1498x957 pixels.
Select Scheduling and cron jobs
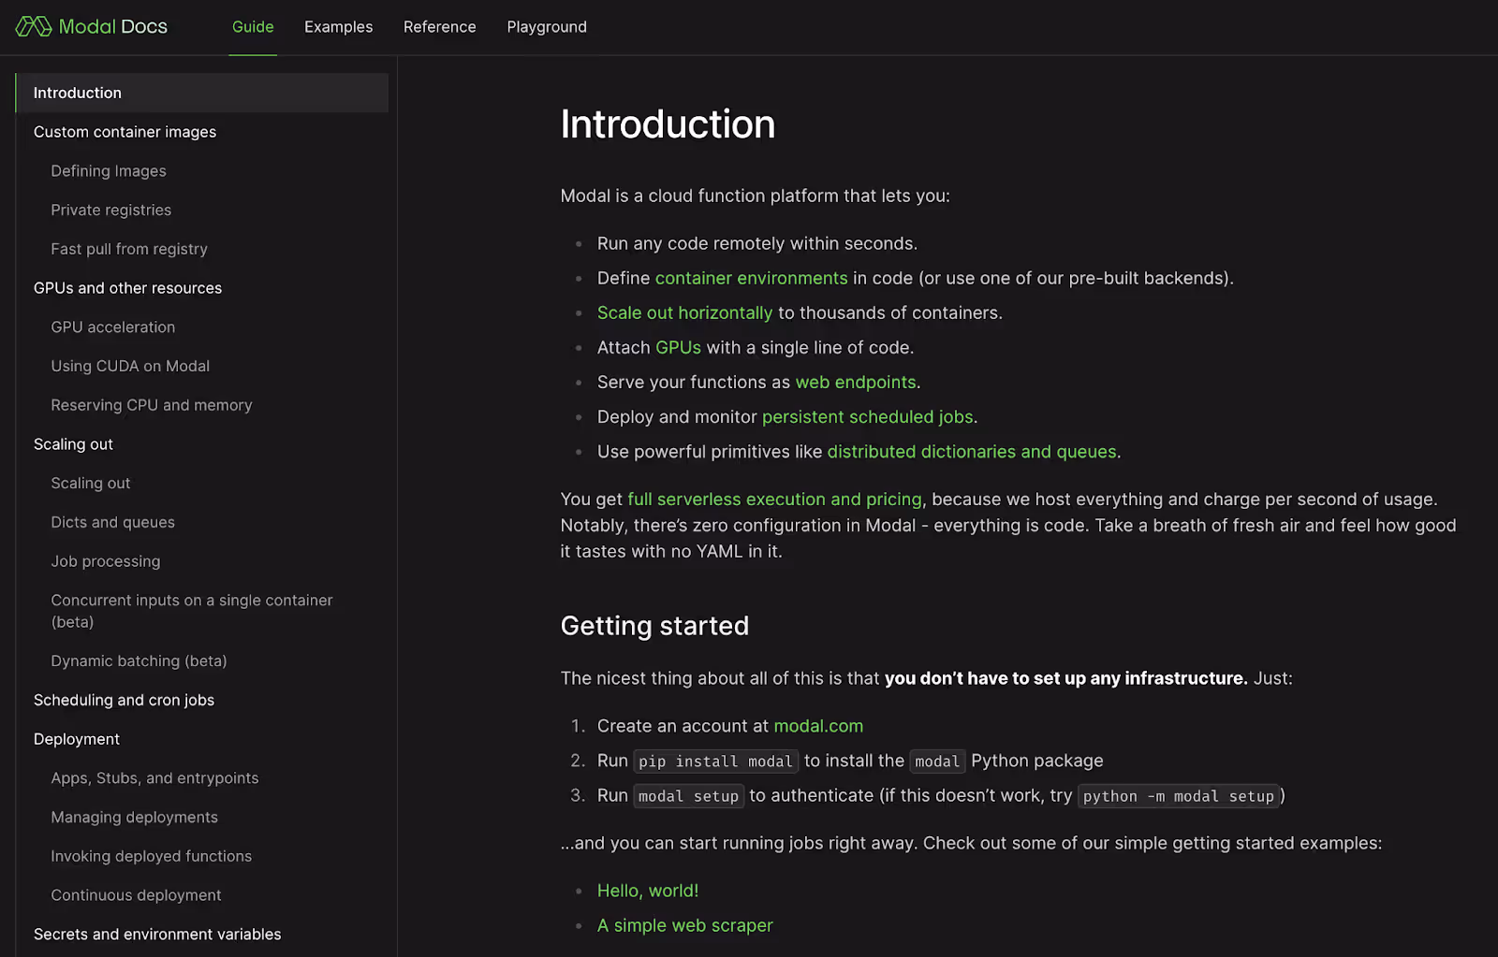click(124, 701)
